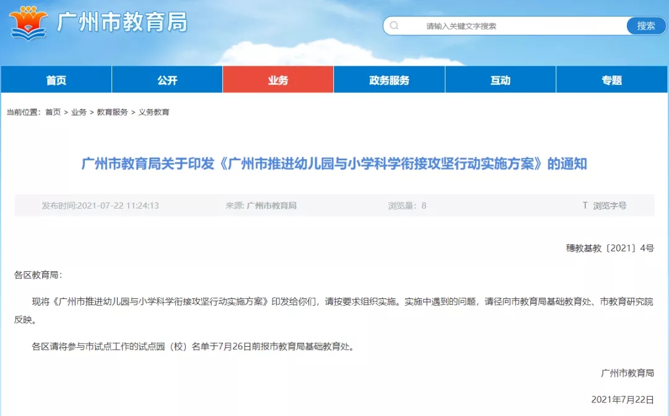Open the 首页 navigation tab
Viewport: 669px width, 416px height.
pos(56,80)
